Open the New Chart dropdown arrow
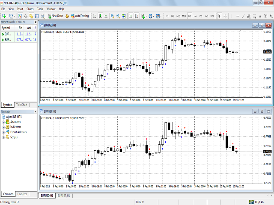The height and width of the screenshot is (205, 274). click(x=7, y=16)
